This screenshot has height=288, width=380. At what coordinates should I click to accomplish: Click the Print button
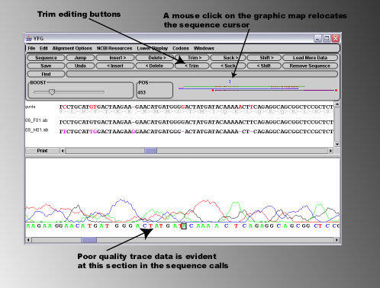tap(42, 151)
